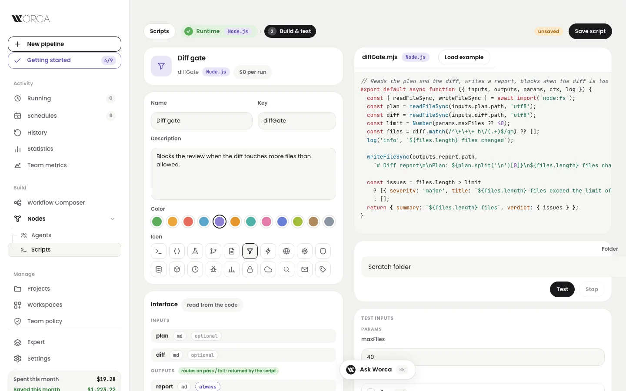Pick the git branch icon option
The width and height of the screenshot is (626, 391).
point(213,251)
